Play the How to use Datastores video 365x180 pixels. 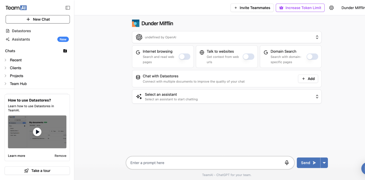[37, 132]
